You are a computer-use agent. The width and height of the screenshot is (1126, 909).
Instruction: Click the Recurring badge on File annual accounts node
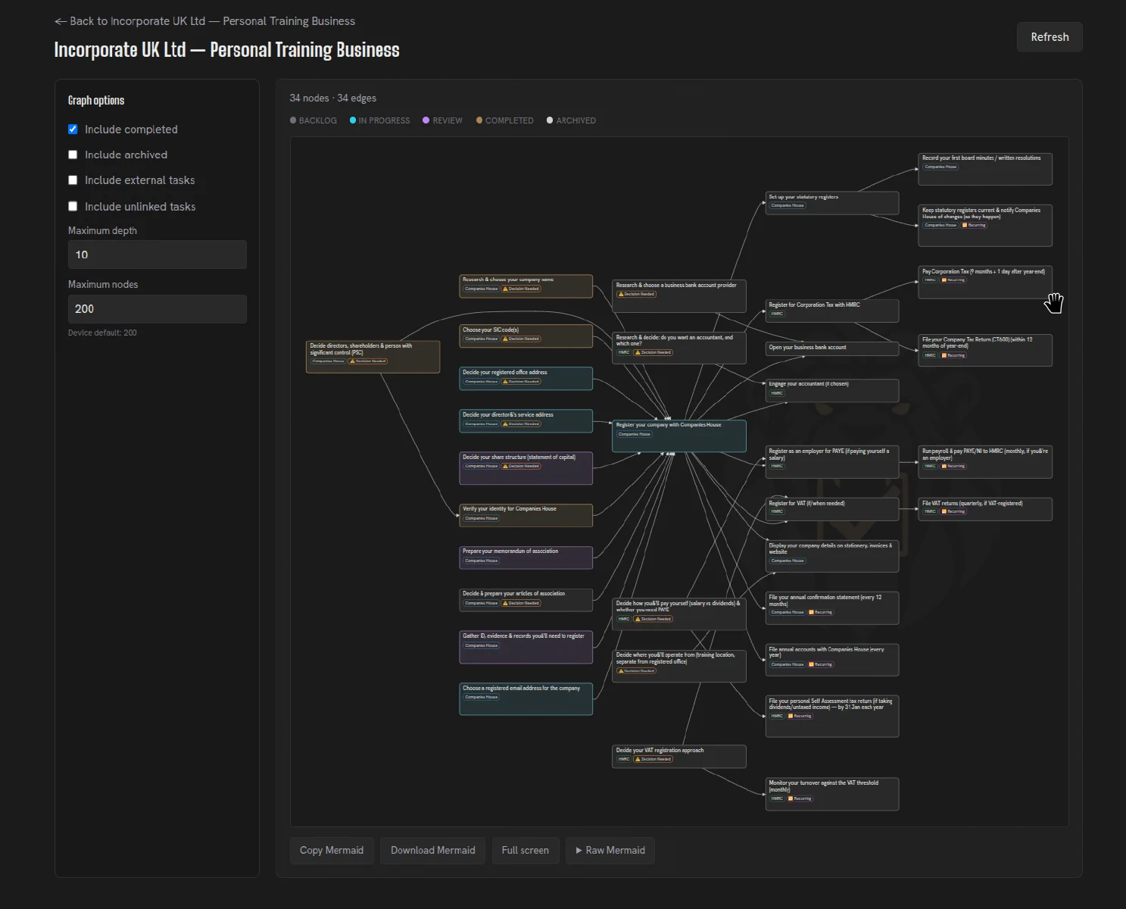point(821,664)
